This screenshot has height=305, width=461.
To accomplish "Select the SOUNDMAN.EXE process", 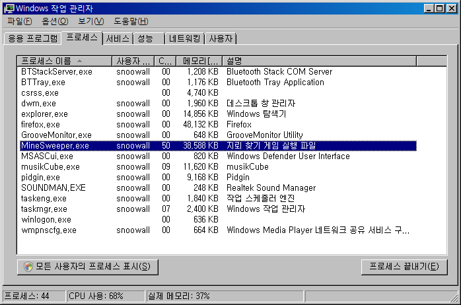I will (x=218, y=187).
